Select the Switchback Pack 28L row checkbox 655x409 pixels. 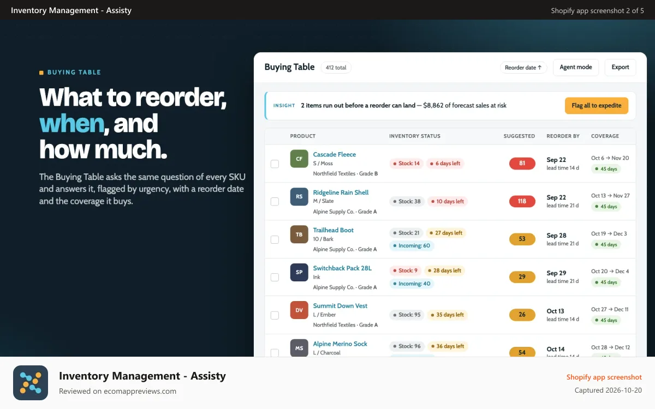pos(275,277)
